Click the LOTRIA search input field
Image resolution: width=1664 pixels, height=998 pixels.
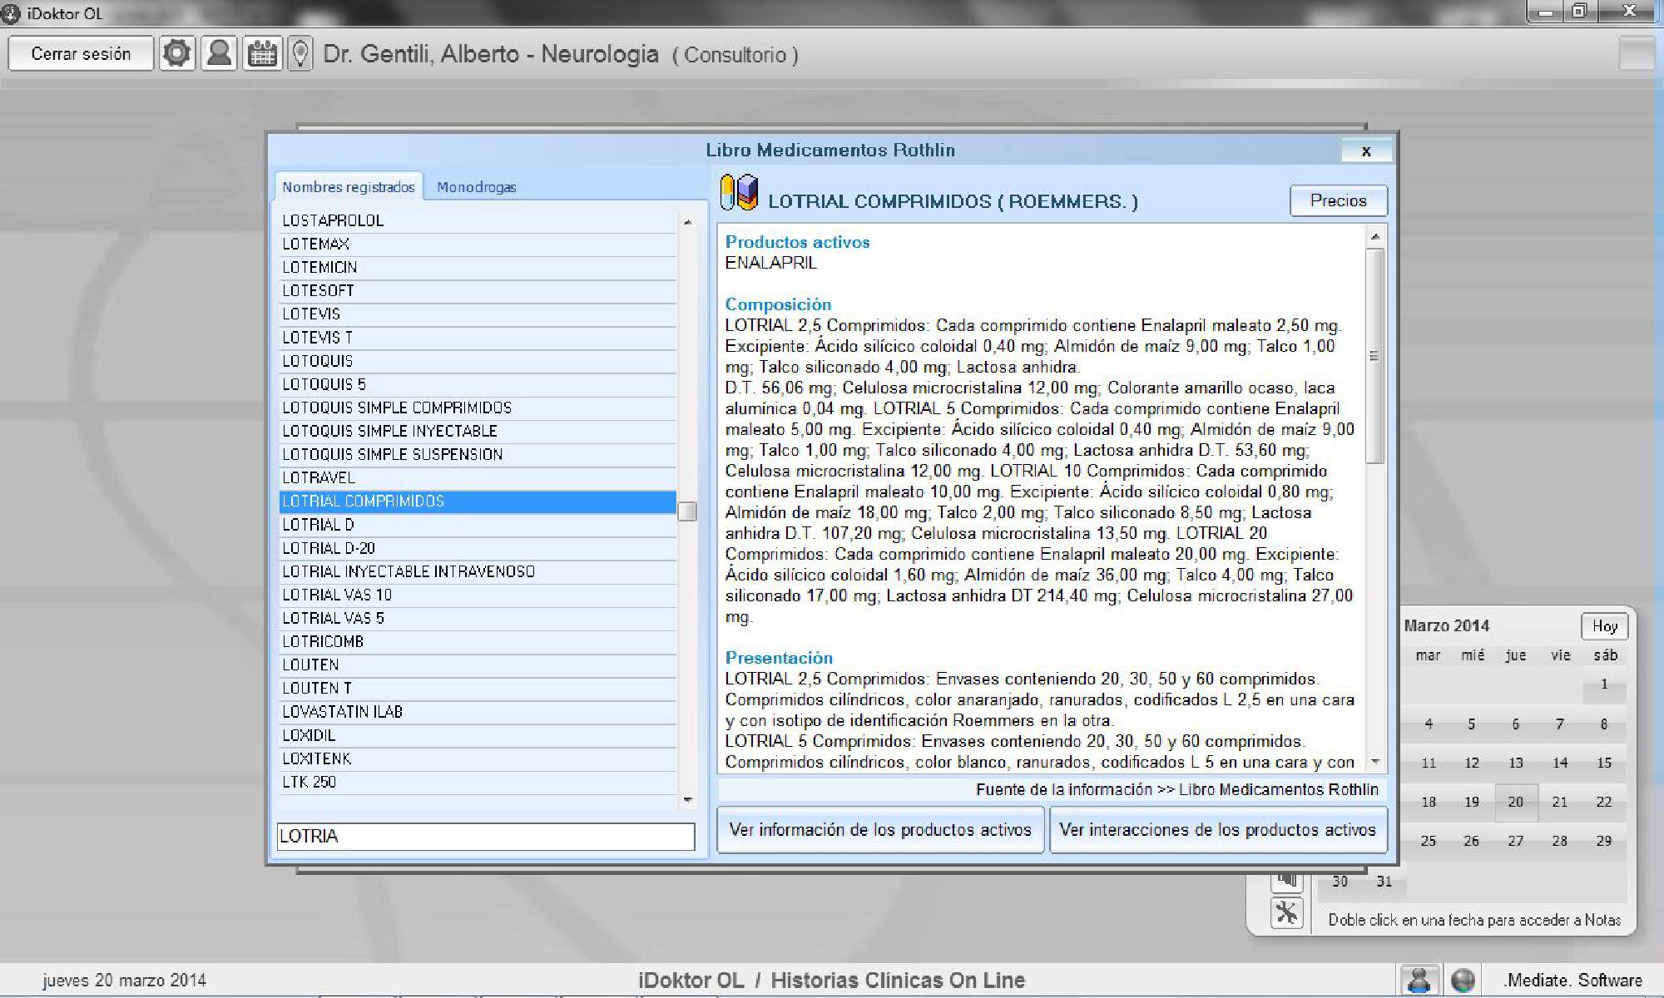click(486, 836)
